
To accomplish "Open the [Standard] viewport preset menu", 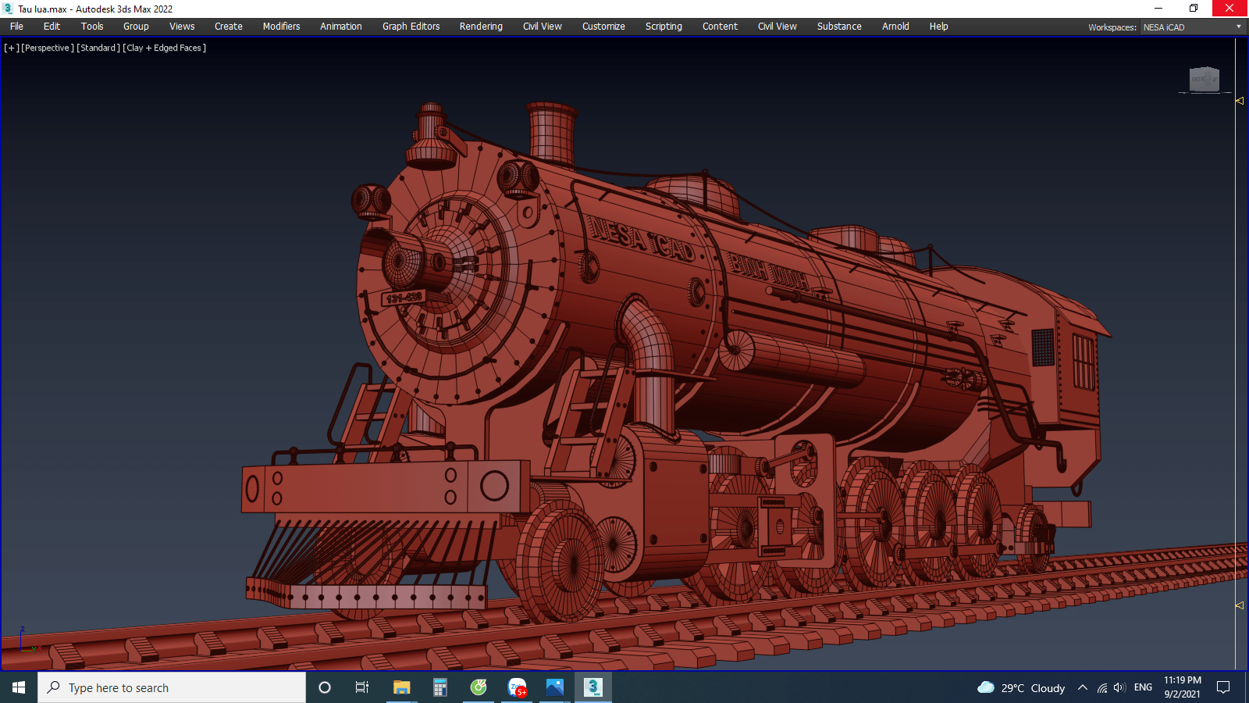I will click(x=98, y=48).
